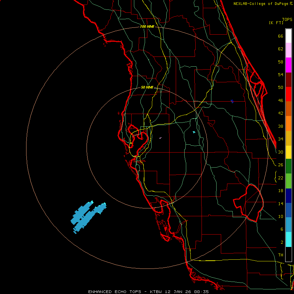Screen dimensions: 294x294
Task: Click the tiny pink echo east of Tampa Bay
Action: [x=160, y=138]
